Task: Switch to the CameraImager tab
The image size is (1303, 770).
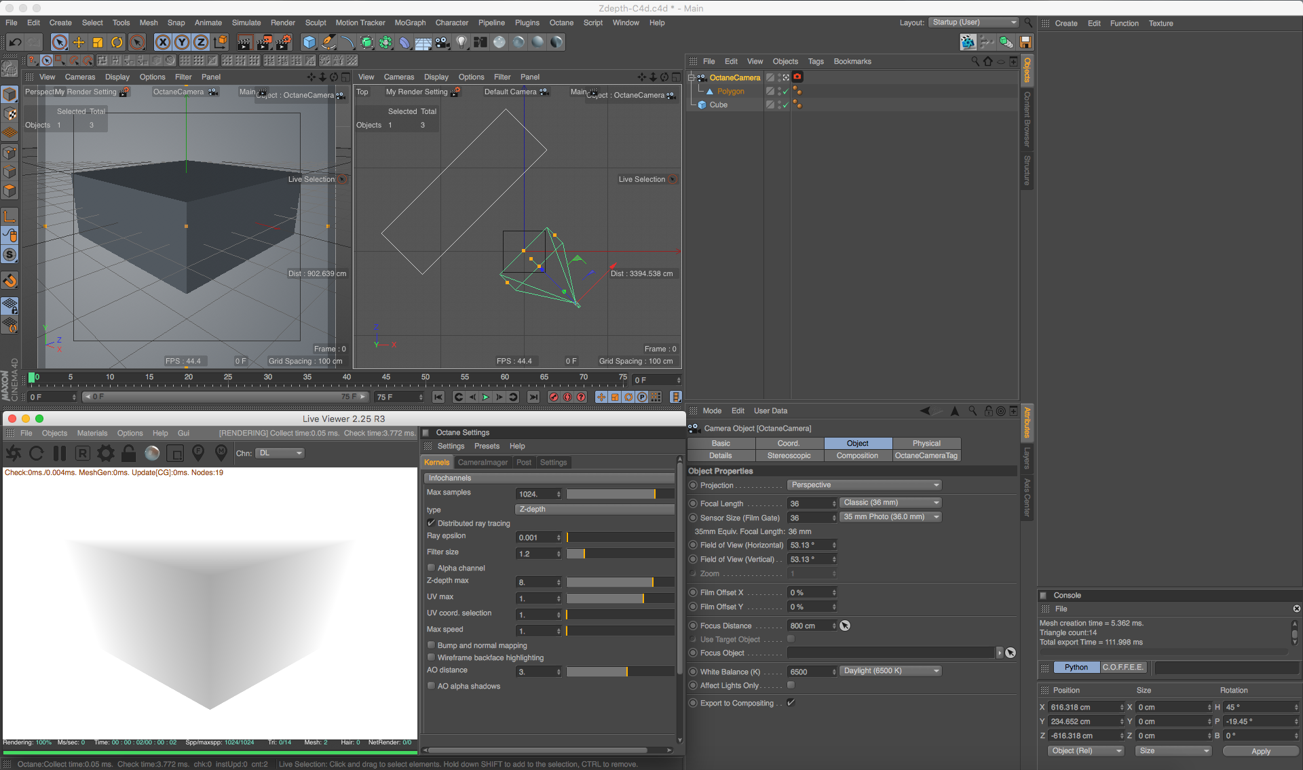Action: click(482, 463)
